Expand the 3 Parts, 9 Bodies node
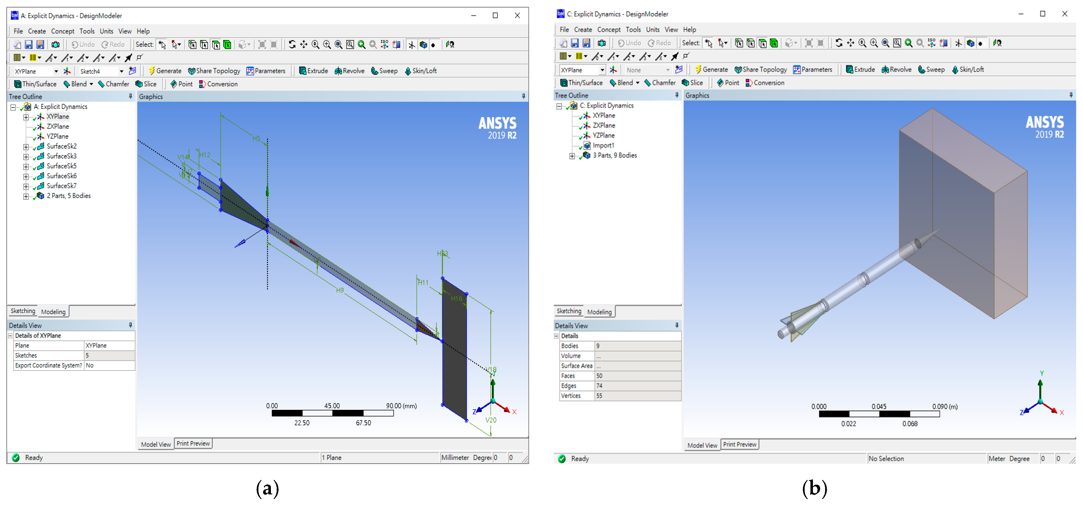Screen dimensions: 1083x506 pyautogui.click(x=572, y=156)
